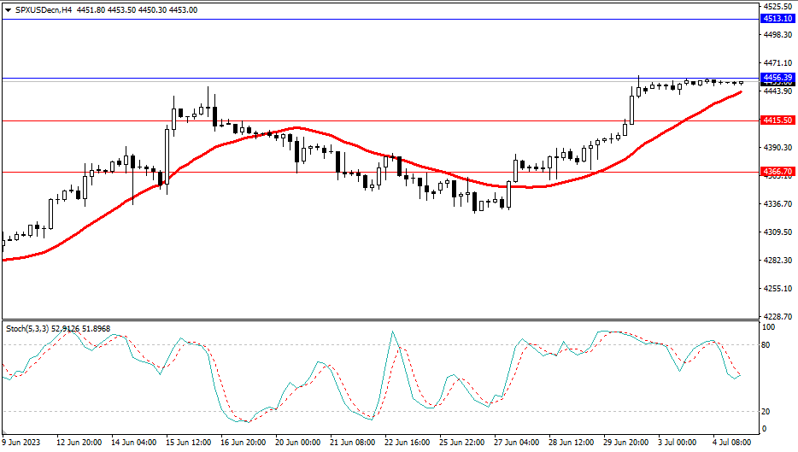Click the 15 Jun 12:00 time label
Image resolution: width=798 pixels, height=452 pixels.
point(189,443)
